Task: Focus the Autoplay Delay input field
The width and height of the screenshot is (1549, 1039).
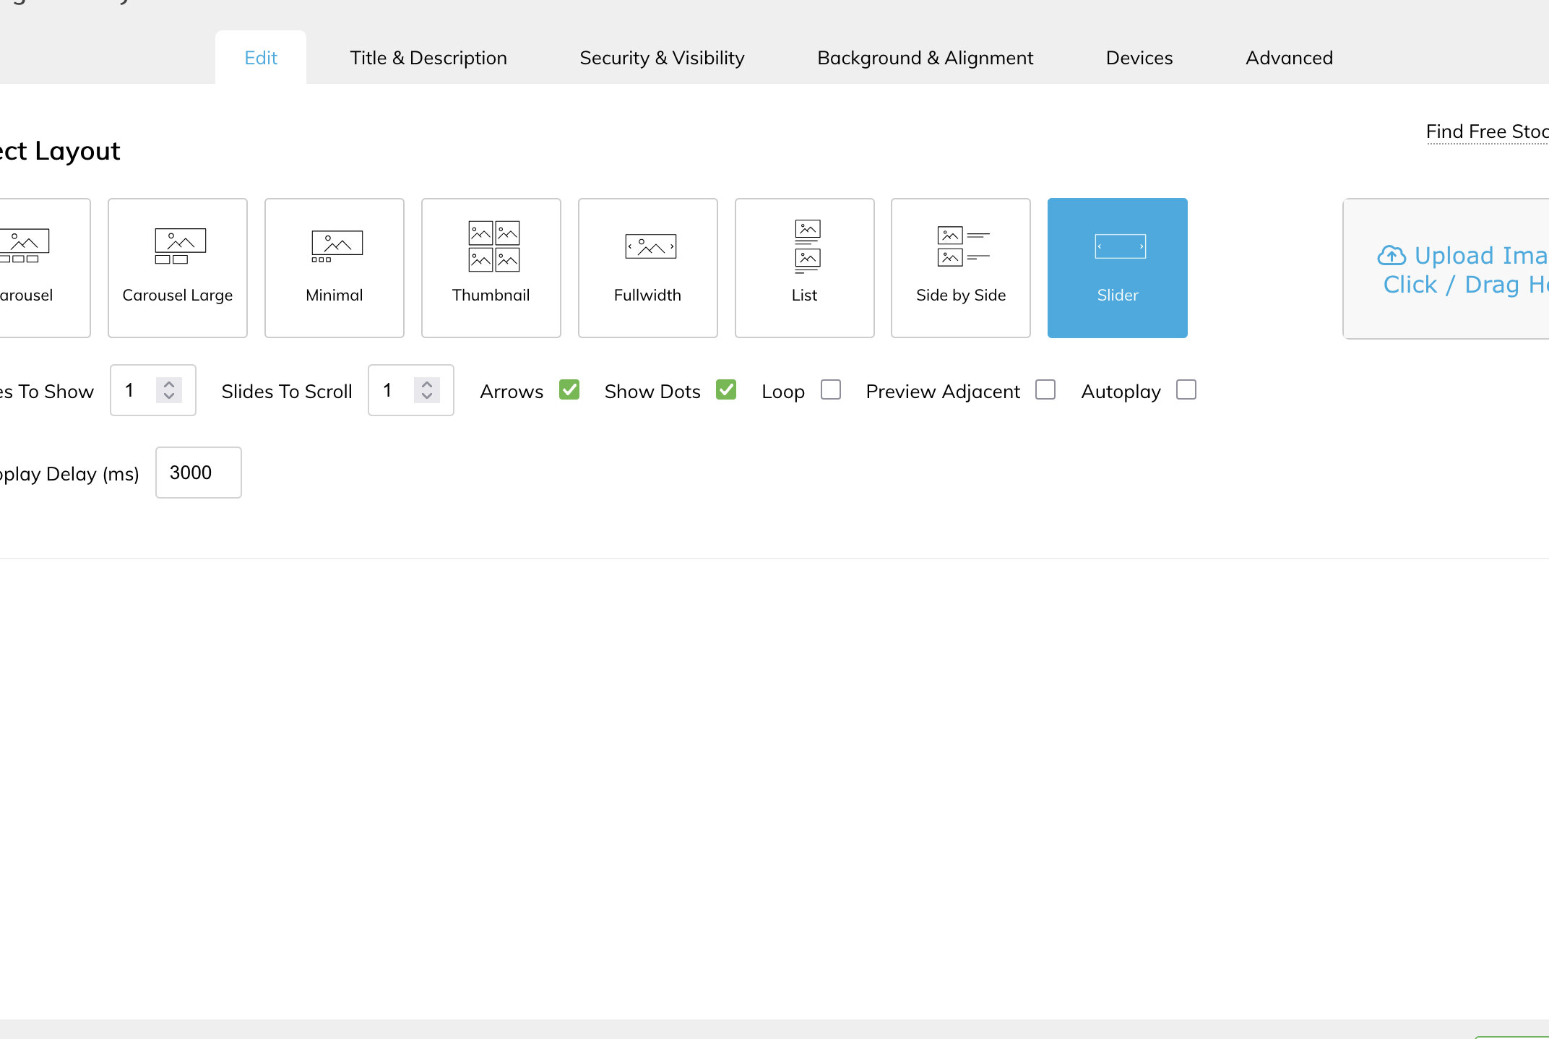Action: tap(199, 473)
